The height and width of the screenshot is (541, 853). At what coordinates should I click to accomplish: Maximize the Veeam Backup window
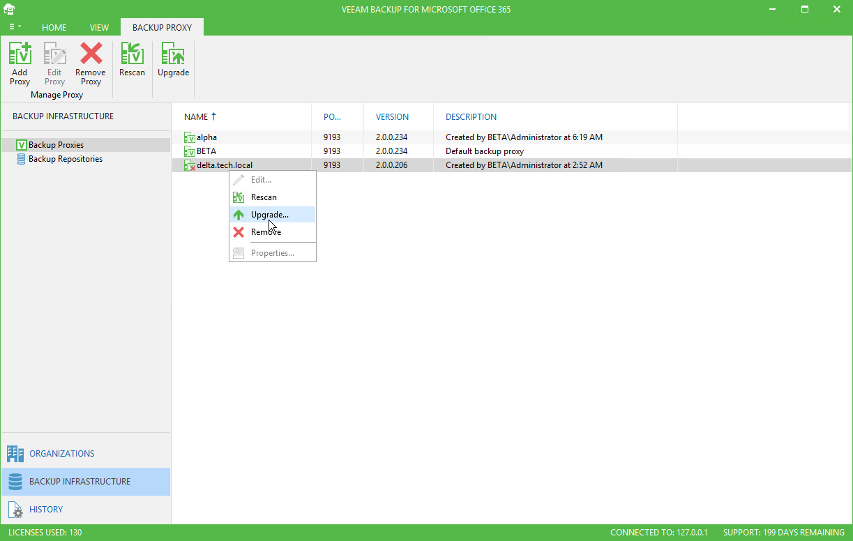(x=804, y=10)
